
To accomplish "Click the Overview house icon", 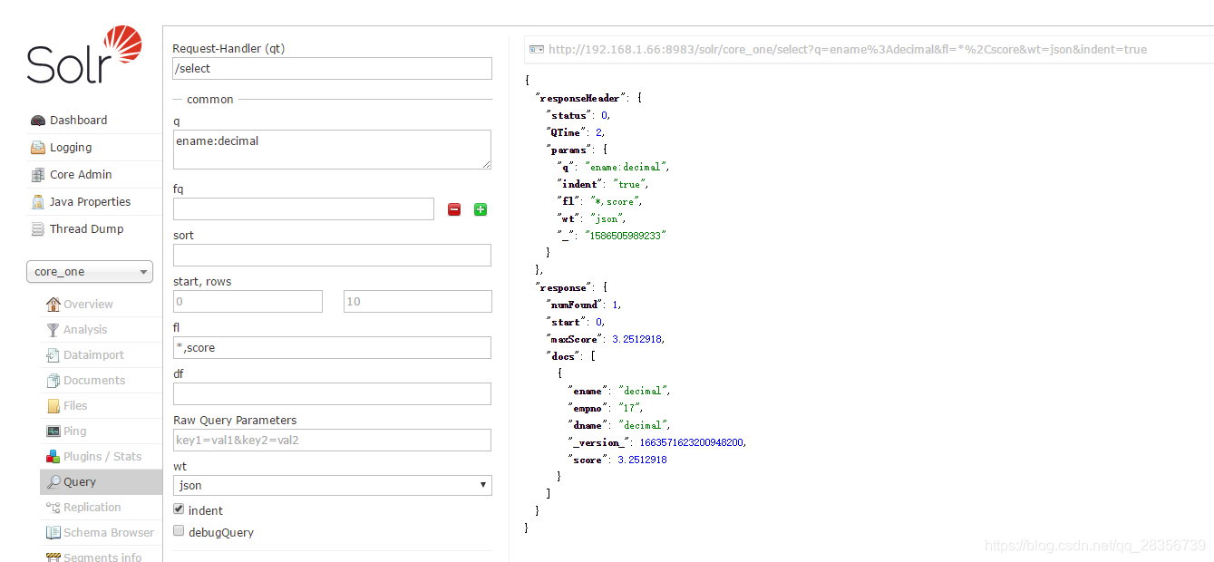I will point(53,304).
